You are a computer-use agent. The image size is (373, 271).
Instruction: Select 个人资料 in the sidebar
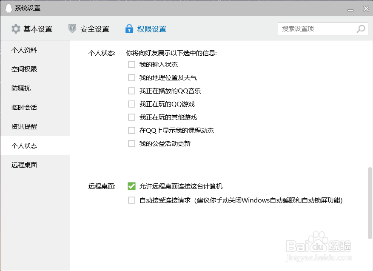pyautogui.click(x=35, y=50)
